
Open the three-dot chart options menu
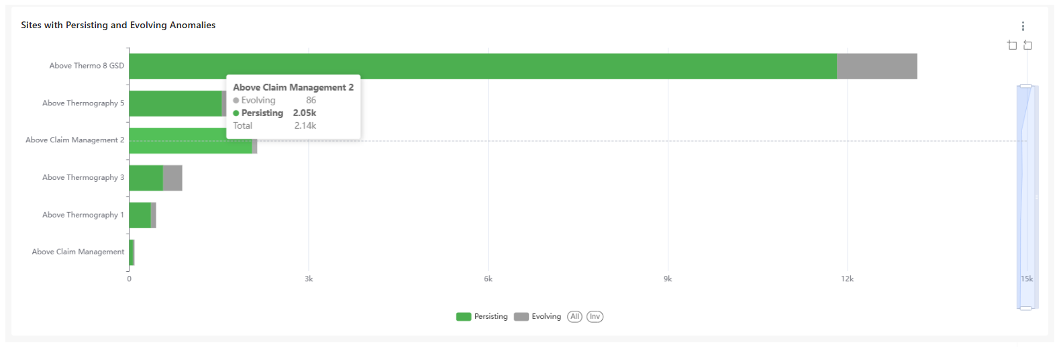pos(1023,26)
